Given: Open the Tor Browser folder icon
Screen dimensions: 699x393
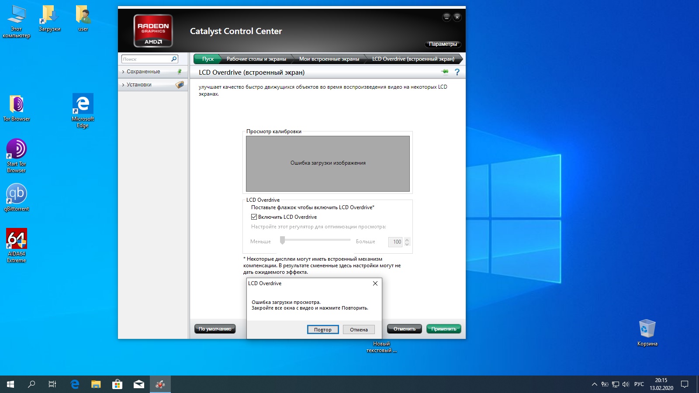Looking at the screenshot, I should click(17, 104).
